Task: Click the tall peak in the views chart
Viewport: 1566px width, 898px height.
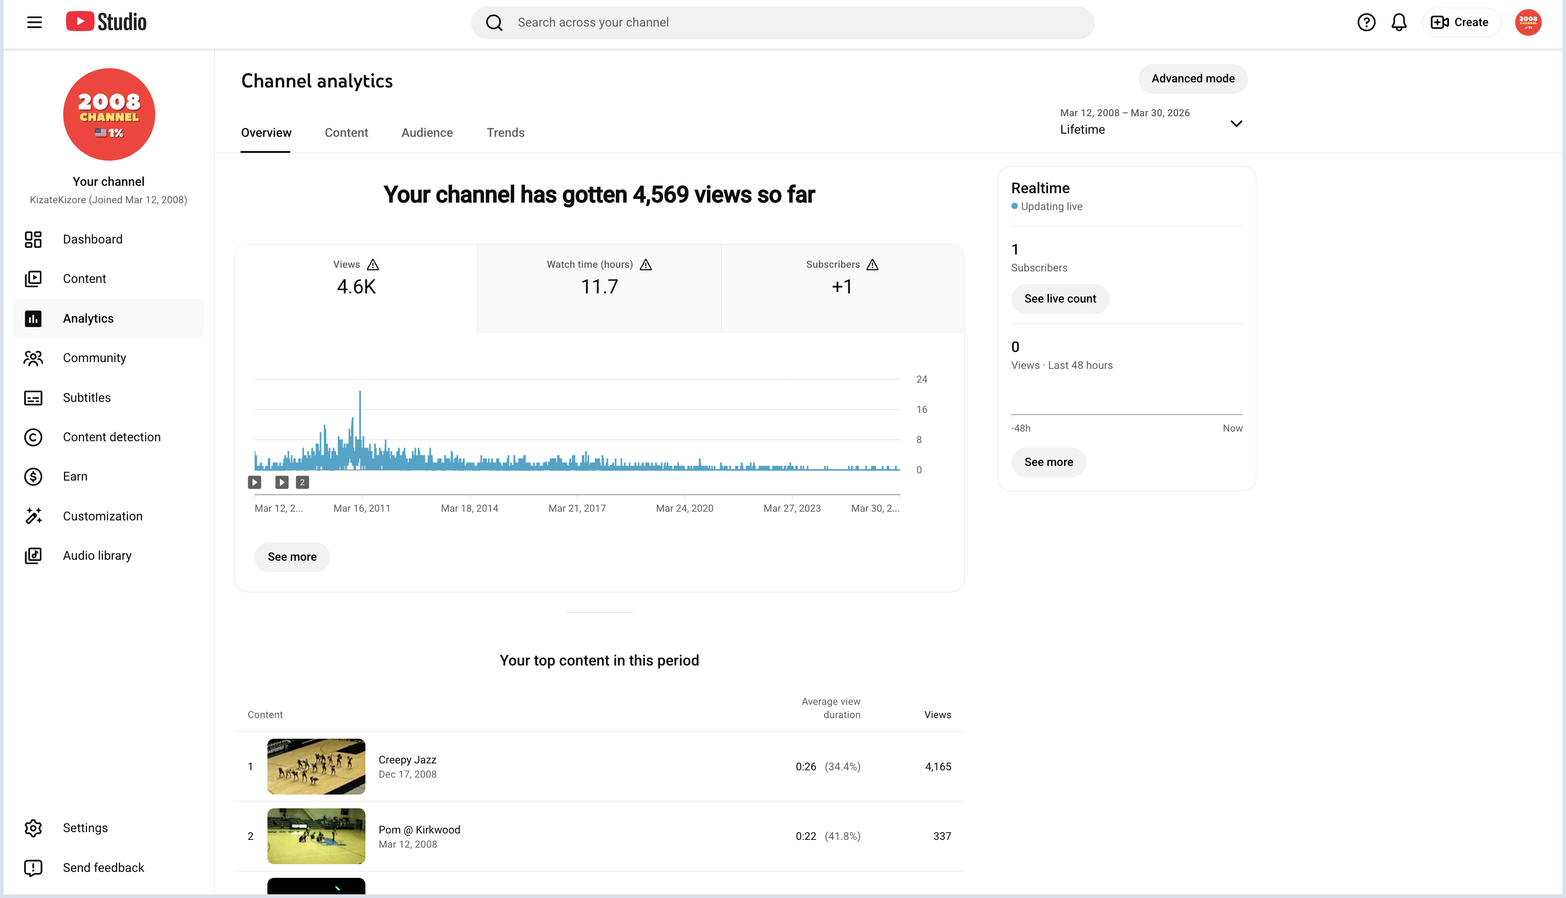Action: pos(360,430)
